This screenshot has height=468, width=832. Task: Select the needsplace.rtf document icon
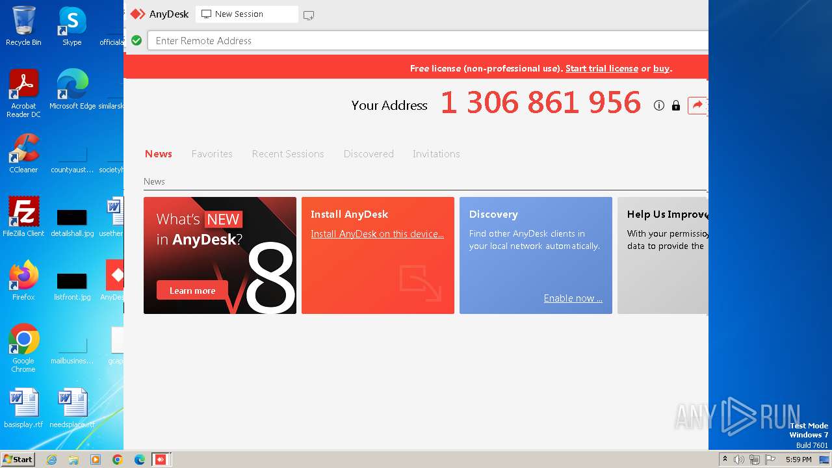click(x=72, y=408)
